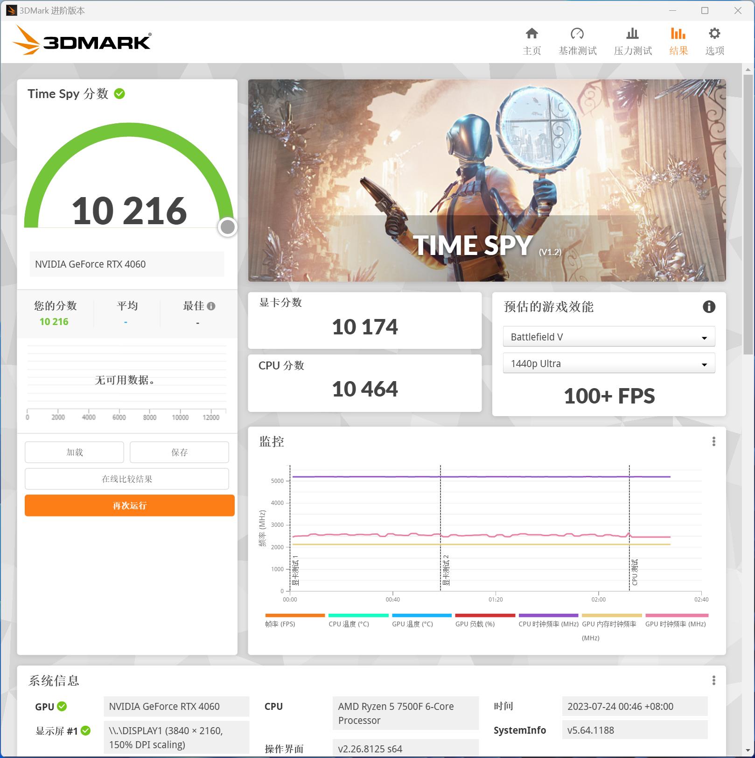This screenshot has width=755, height=758.
Task: Toggle the GPU 温度 (°C) legend series
Action: pos(421,620)
